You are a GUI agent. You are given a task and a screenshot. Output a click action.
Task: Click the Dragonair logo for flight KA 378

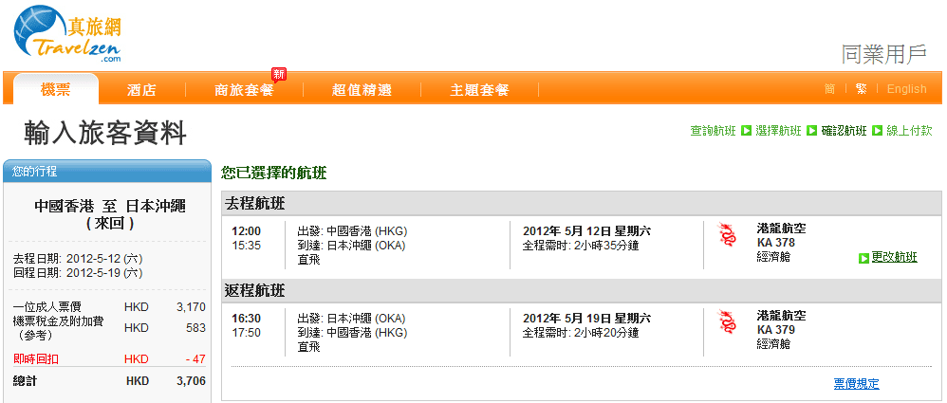[728, 236]
